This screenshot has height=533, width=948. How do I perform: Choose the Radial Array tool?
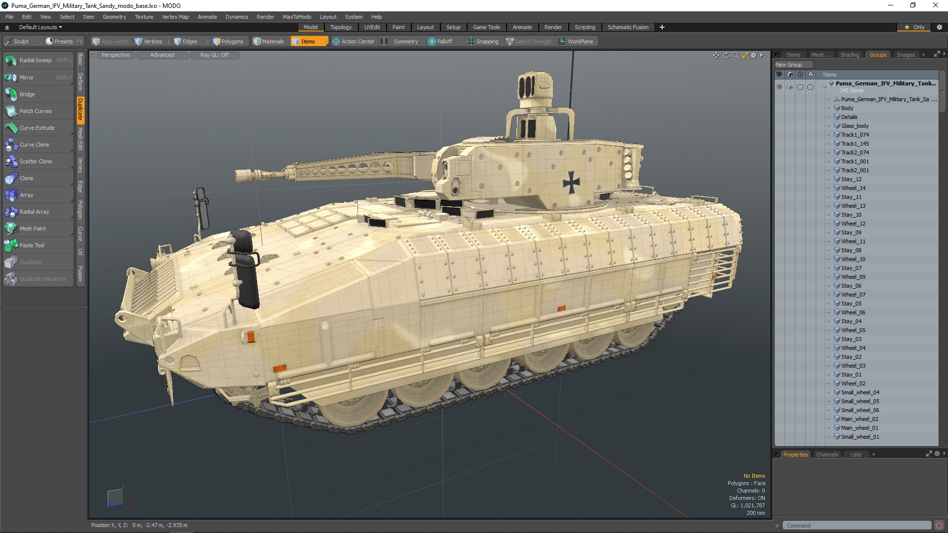pos(38,212)
